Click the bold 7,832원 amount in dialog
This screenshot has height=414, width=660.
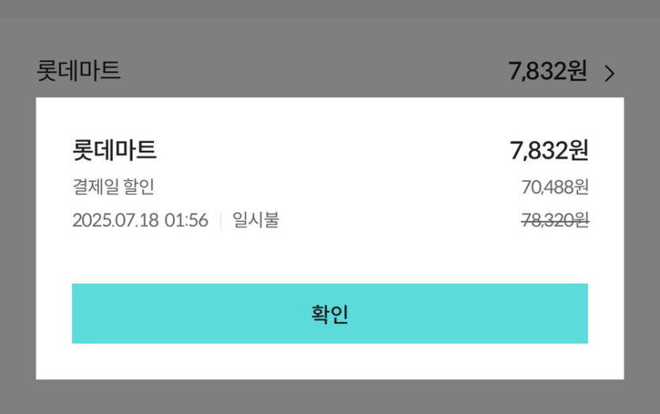point(549,149)
